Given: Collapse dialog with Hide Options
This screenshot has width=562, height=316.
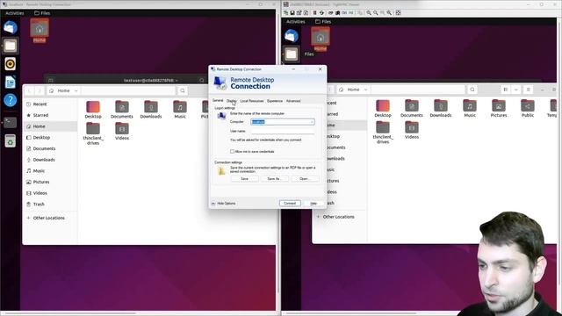Looking at the screenshot, I should pyautogui.click(x=224, y=203).
